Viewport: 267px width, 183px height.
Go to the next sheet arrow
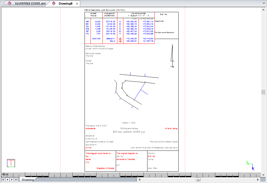coord(12,179)
